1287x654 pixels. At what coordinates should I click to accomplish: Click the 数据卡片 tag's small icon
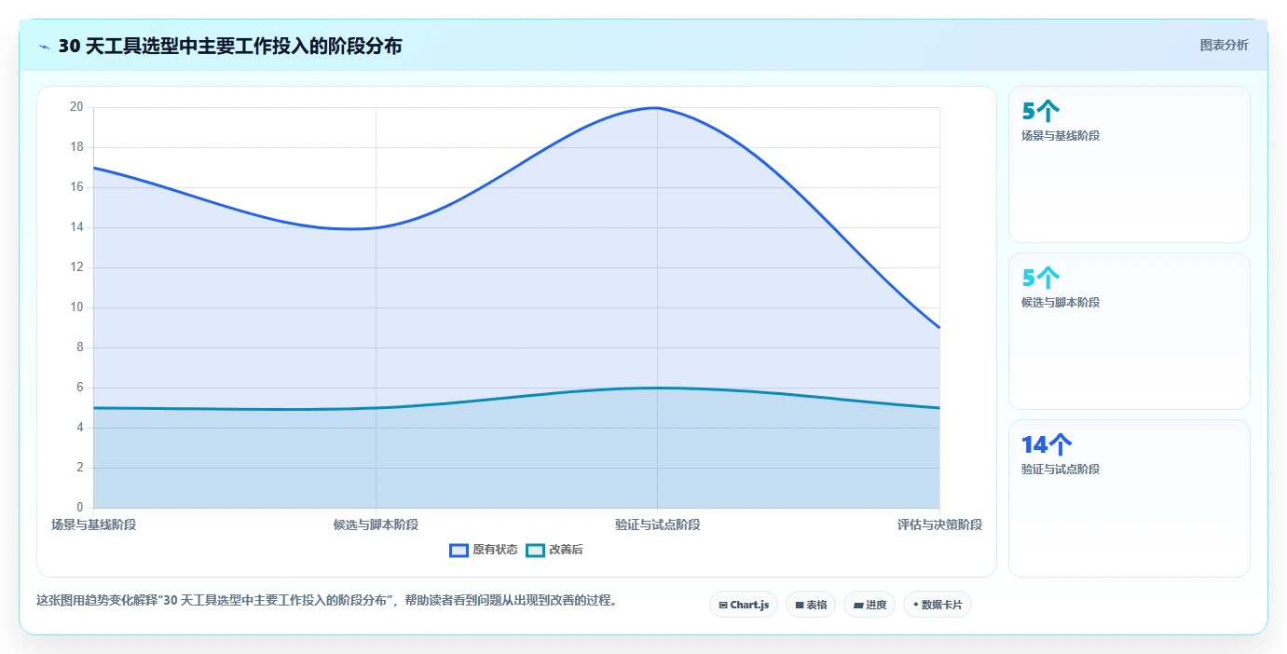click(916, 605)
